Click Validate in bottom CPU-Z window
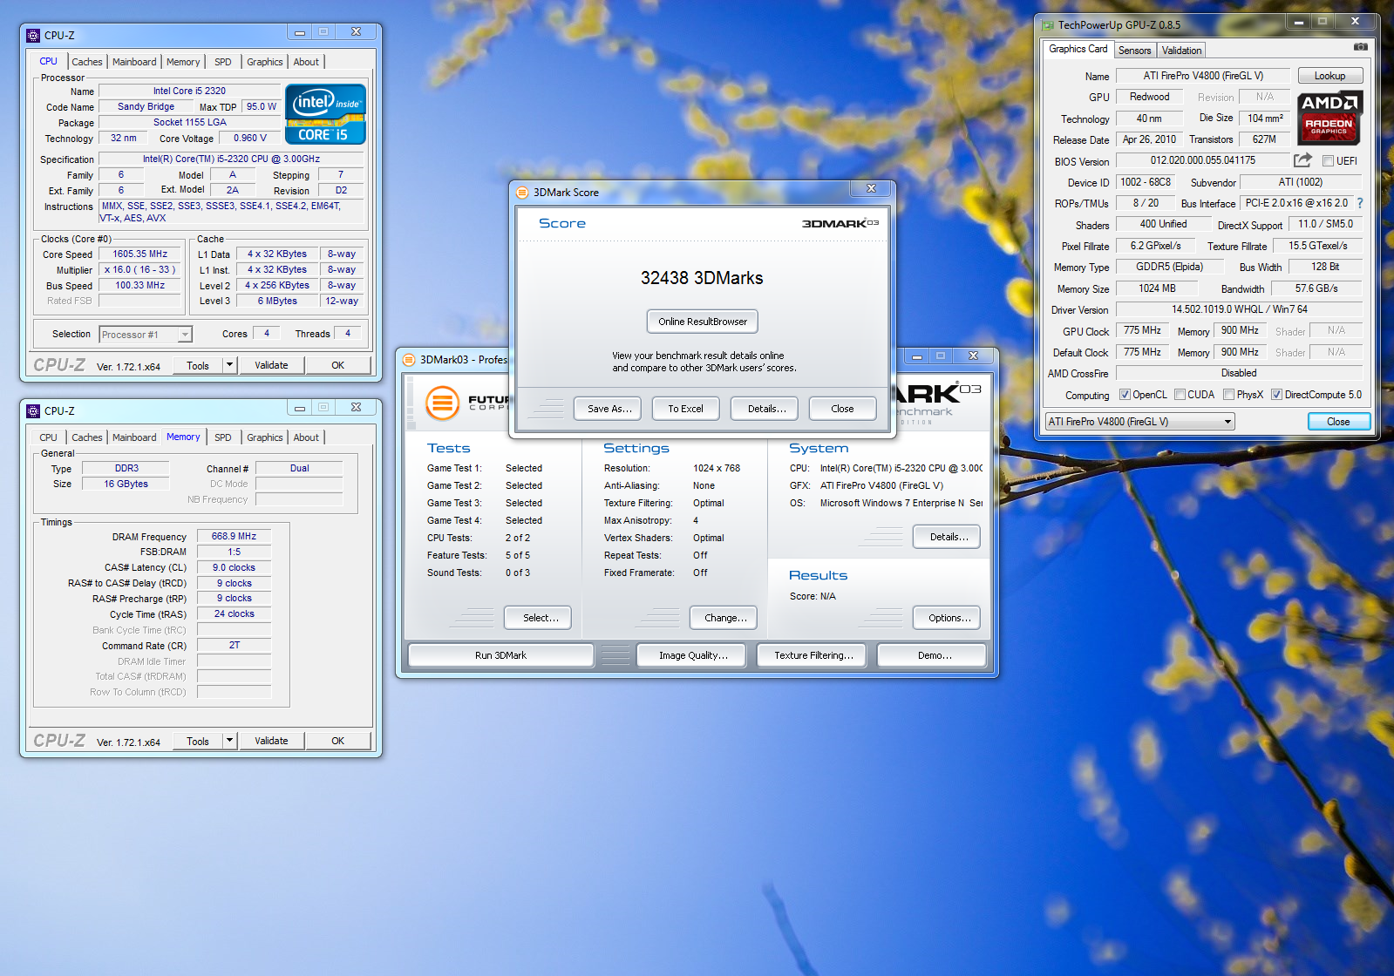1394x976 pixels. (271, 741)
